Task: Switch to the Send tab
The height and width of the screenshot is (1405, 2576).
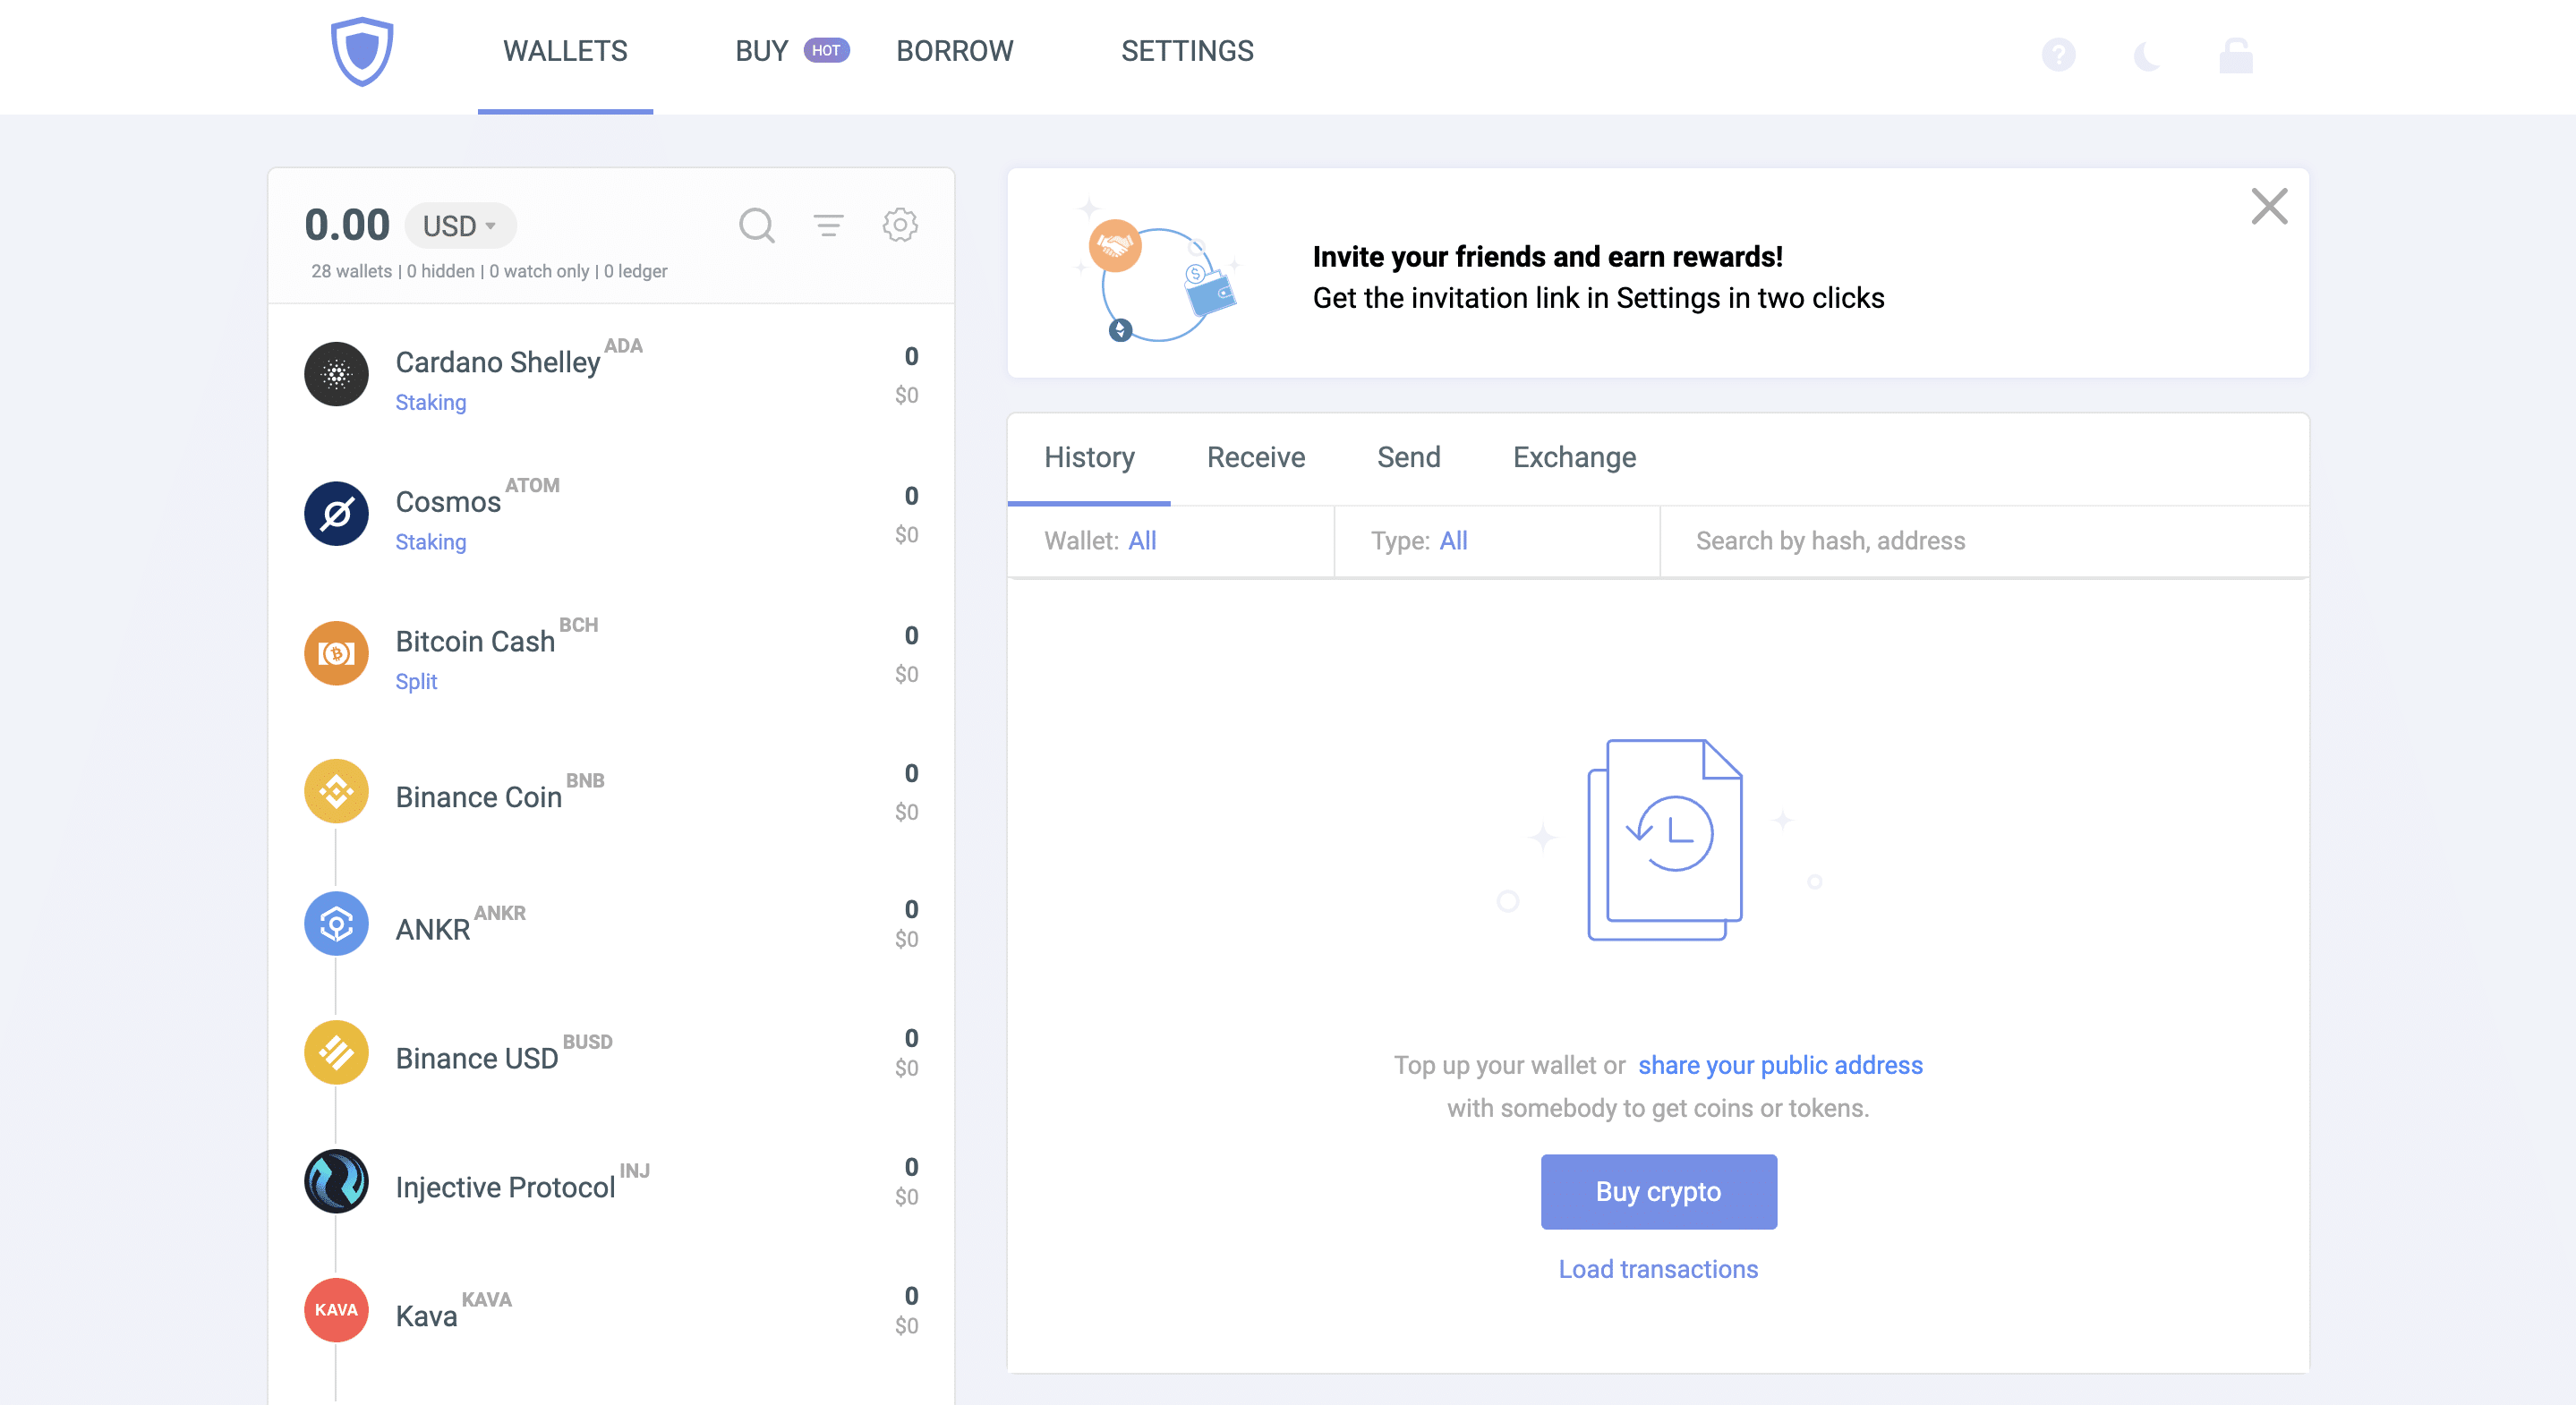Action: tap(1408, 457)
